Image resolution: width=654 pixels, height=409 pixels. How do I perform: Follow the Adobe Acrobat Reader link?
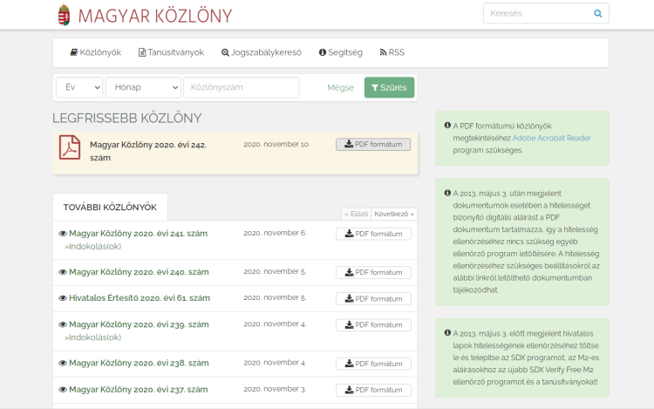tap(553, 138)
